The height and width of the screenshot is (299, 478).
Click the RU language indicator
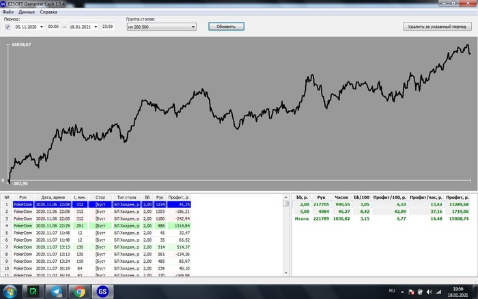coord(392,291)
